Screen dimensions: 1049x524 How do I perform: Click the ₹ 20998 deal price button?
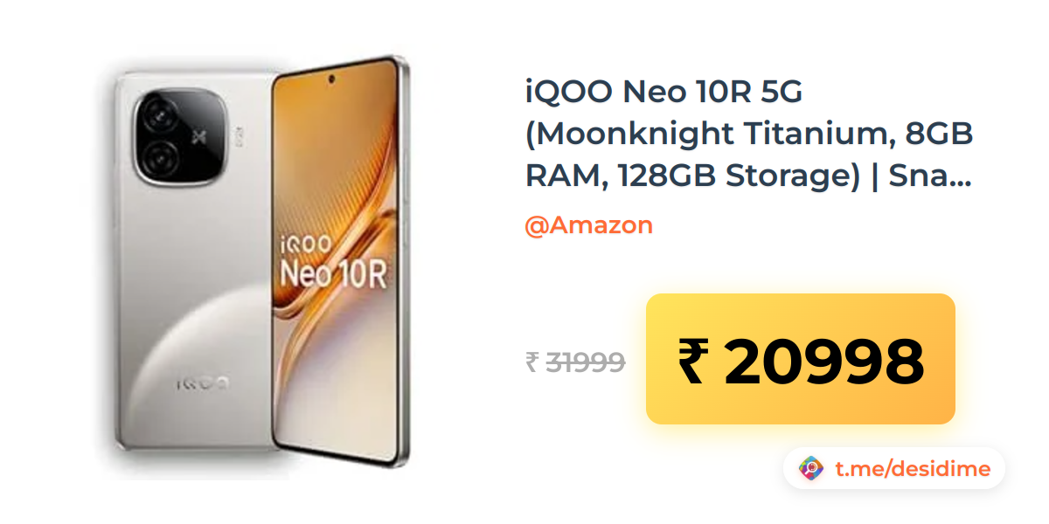coord(800,359)
